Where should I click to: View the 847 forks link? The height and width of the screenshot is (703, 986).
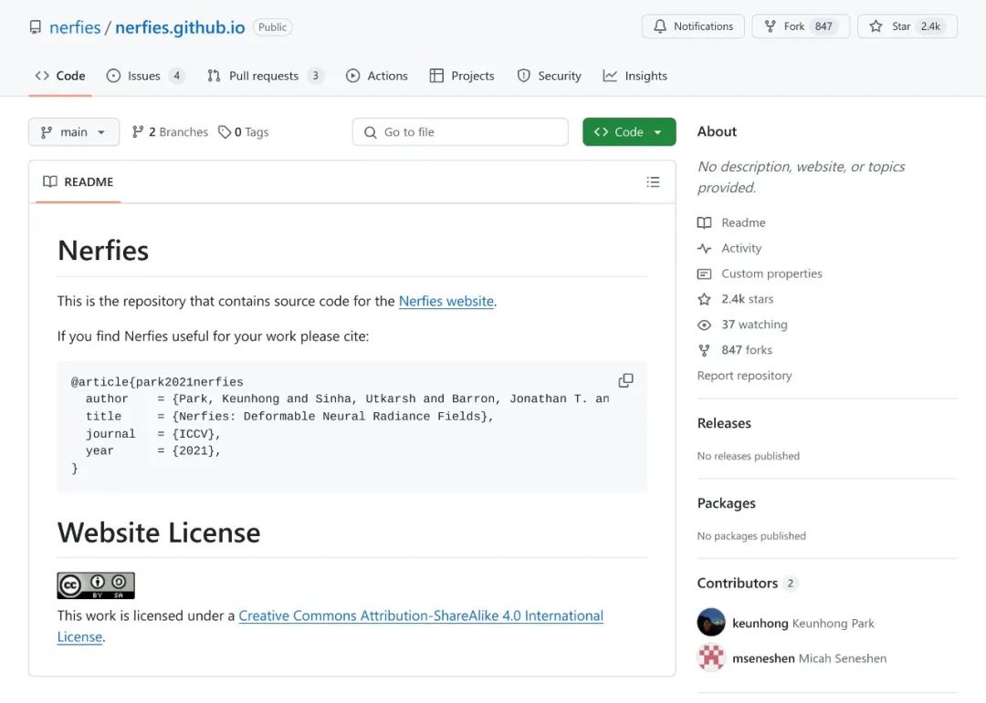pyautogui.click(x=735, y=350)
